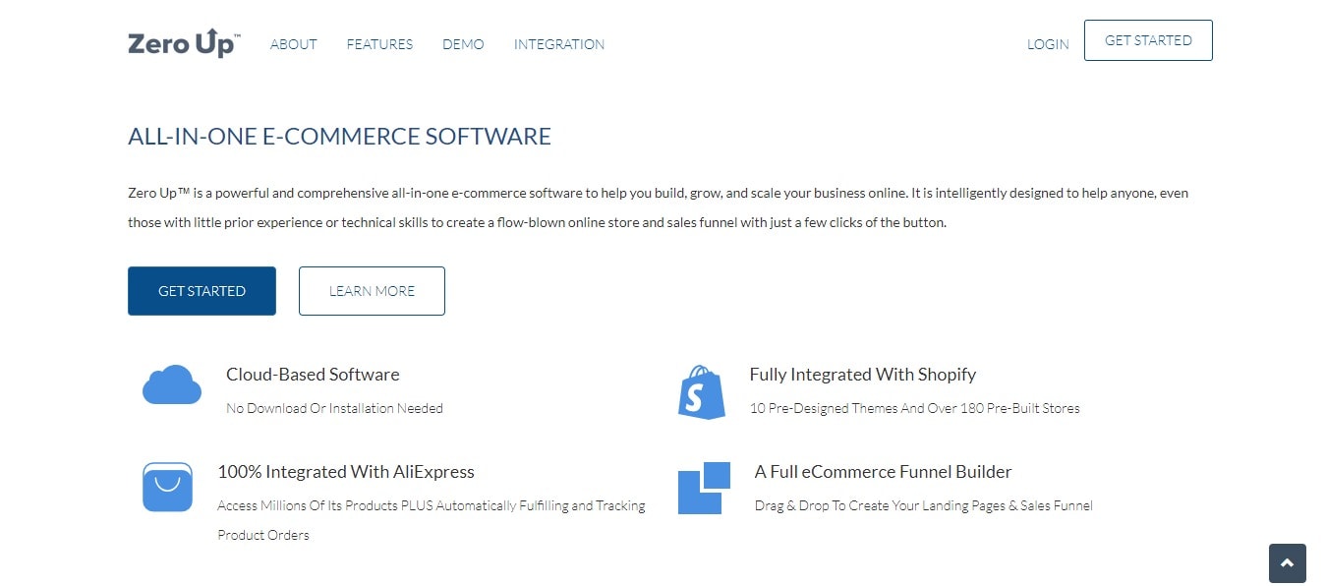Open the FEATURES menu item
The image size is (1326, 586).
tap(379, 44)
